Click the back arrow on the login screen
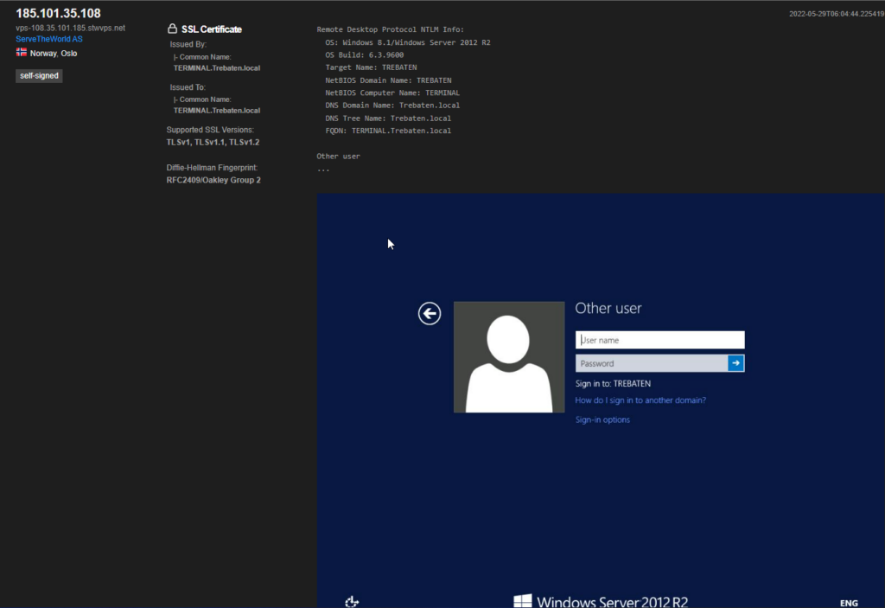Viewport: 885px width, 608px height. coord(430,313)
